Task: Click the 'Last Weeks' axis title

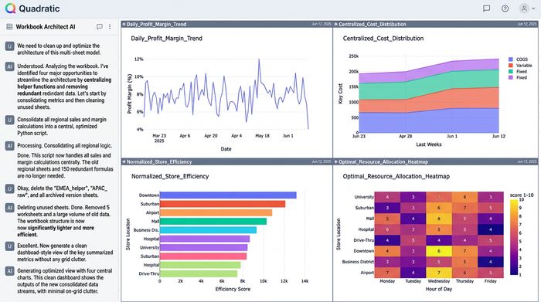Action: tap(428, 144)
